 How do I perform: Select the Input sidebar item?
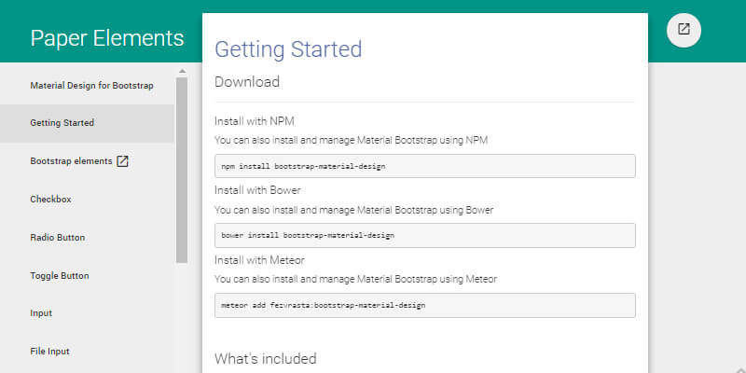click(41, 313)
